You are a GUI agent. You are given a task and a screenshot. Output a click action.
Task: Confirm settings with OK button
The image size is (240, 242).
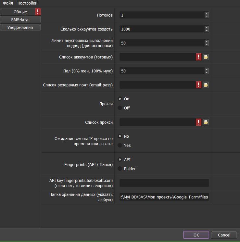196,235
